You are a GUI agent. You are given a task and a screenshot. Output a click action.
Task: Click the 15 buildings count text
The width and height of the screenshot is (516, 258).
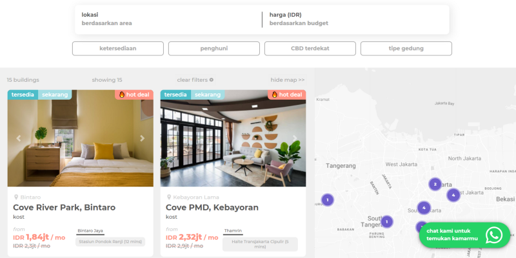click(23, 80)
